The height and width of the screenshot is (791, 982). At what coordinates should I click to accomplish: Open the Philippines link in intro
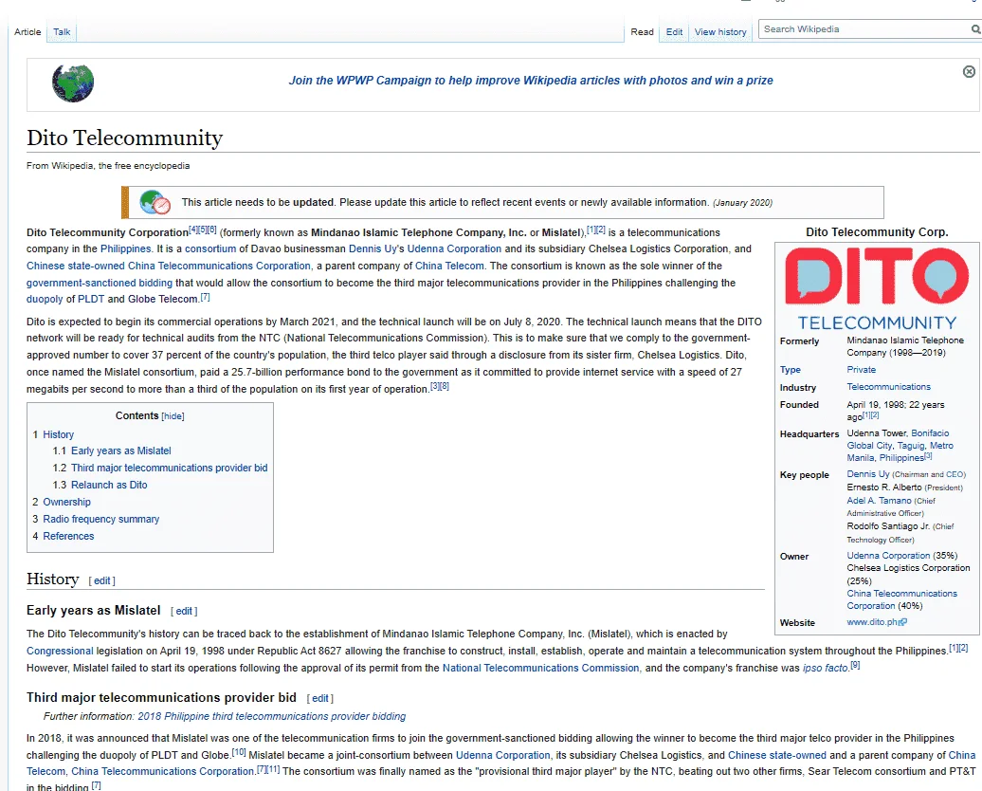[x=125, y=248]
